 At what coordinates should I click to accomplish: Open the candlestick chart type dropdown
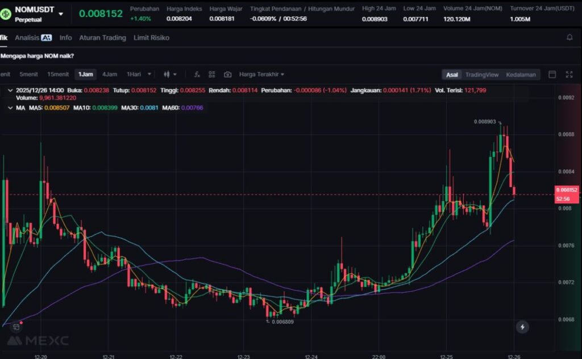click(x=170, y=74)
